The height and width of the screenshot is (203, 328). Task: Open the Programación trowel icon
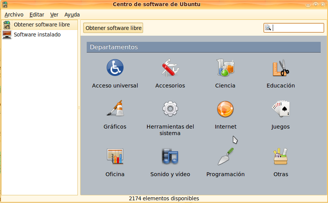pyautogui.click(x=225, y=156)
